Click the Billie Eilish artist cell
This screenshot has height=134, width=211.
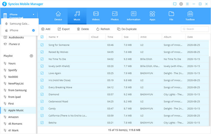(x=146, y=59)
